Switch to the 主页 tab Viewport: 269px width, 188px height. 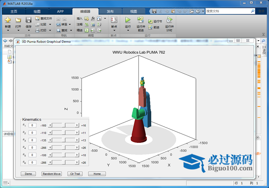tap(14, 12)
